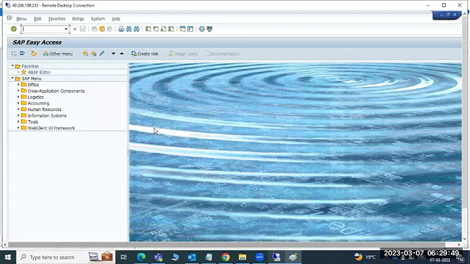Click the Generate Shortcut icon
Screen dimensions: 470x264
[190, 29]
